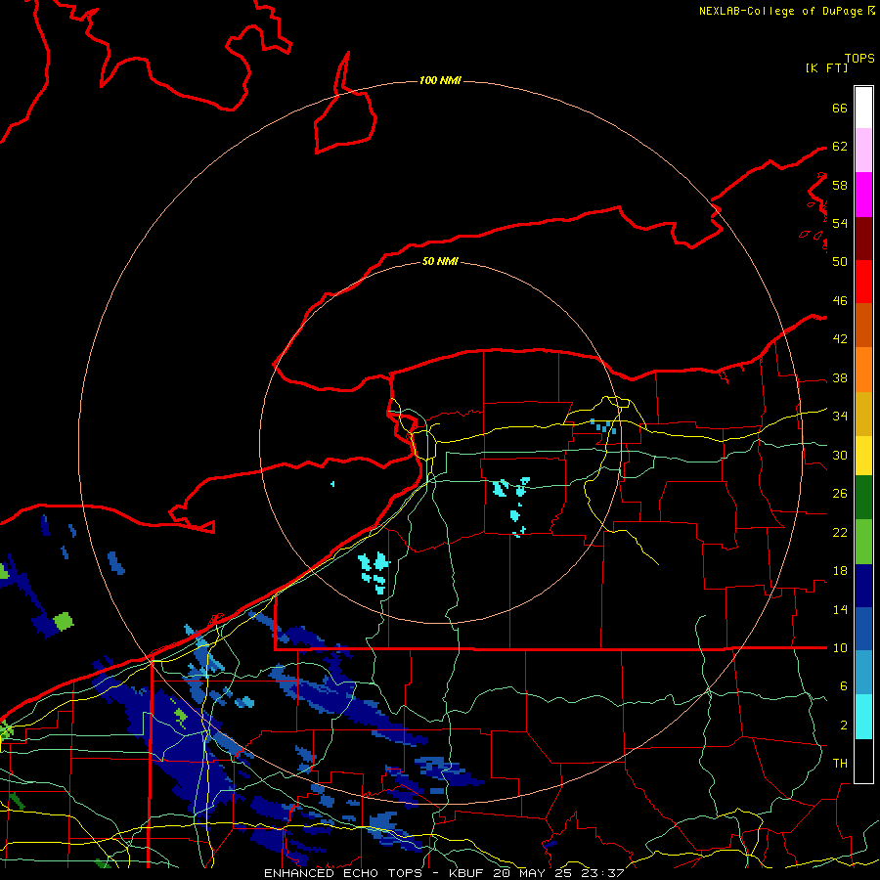Click the 66 value on the scale
The image size is (880, 880).
tap(840, 108)
